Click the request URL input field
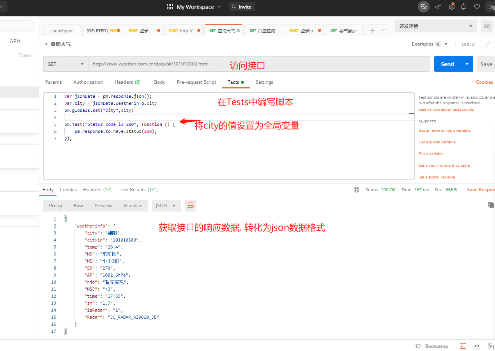Image resolution: width=495 pixels, height=351 pixels. 259,64
